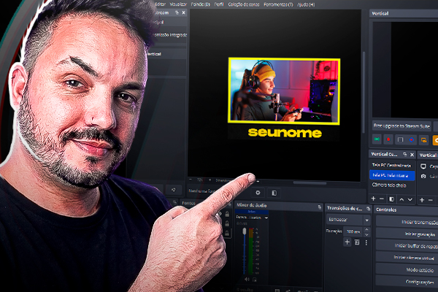Open the Coleção de cenas menu
This screenshot has width=438, height=292.
(244, 4)
